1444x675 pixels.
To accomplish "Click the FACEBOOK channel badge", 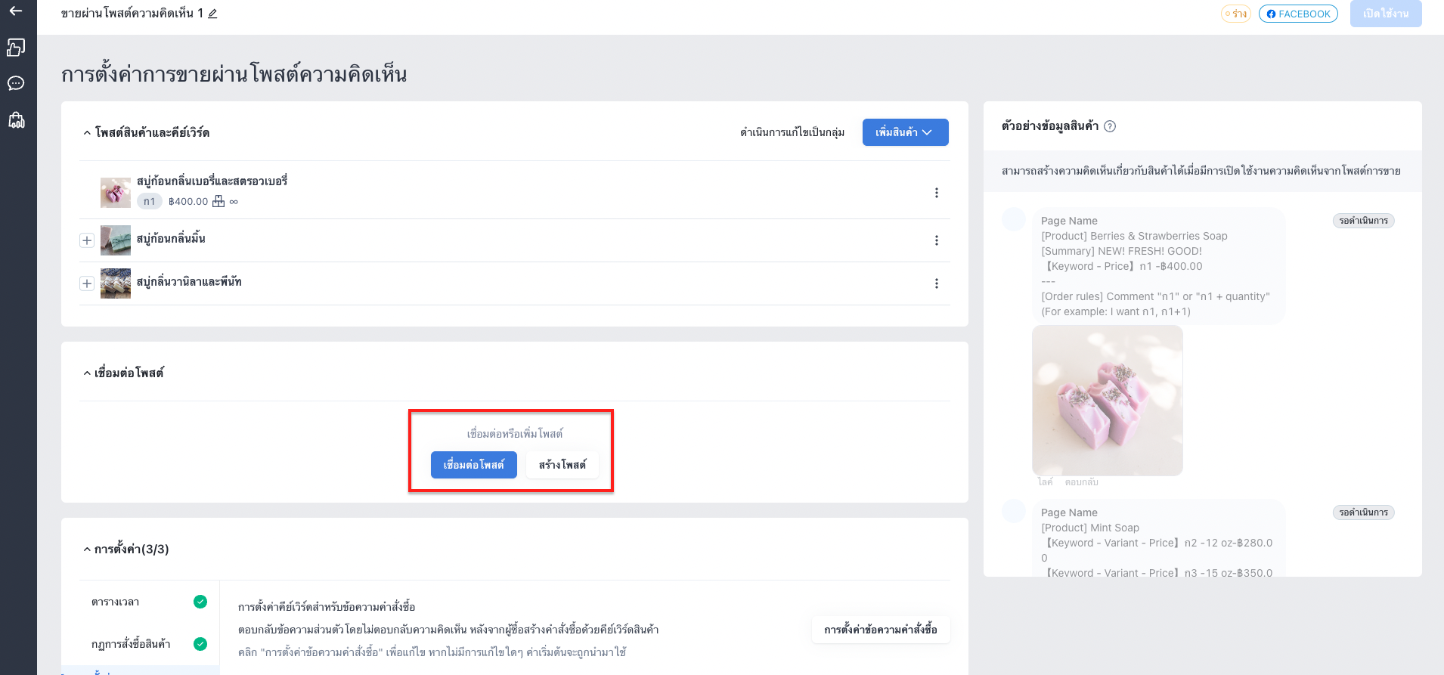I will [x=1298, y=14].
